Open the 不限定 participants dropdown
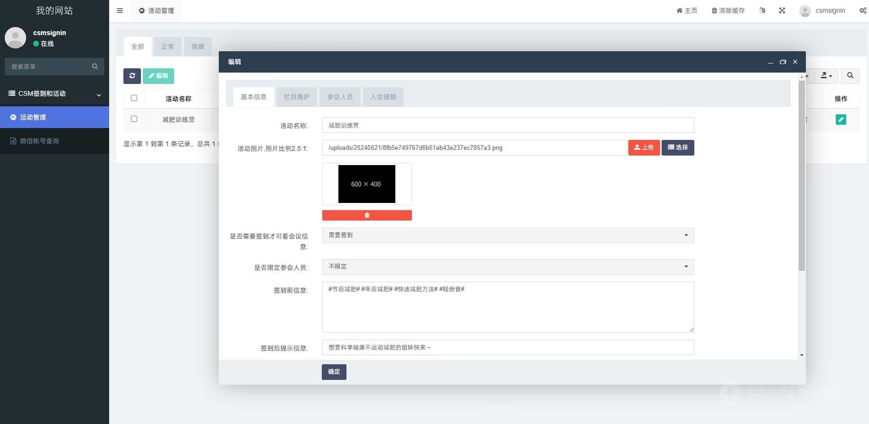Screen dimensions: 869x424 tap(508, 267)
